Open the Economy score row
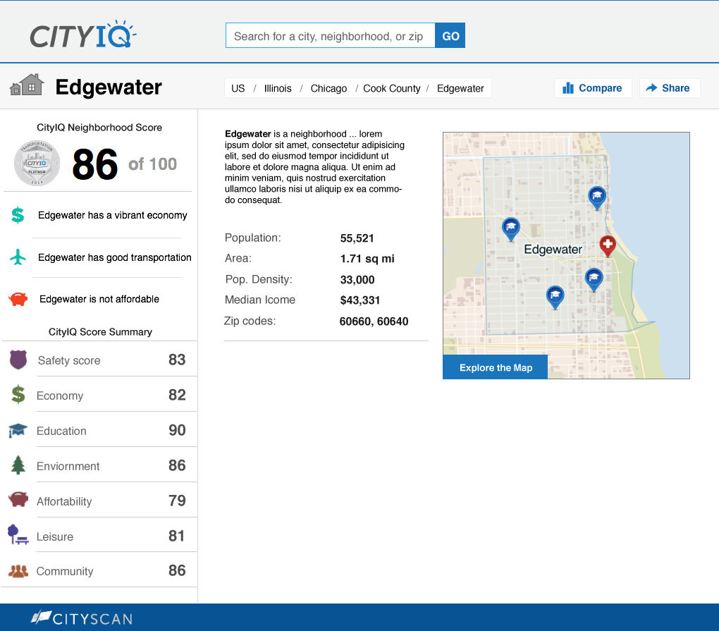Viewport: 719px width, 631px height. 99,396
